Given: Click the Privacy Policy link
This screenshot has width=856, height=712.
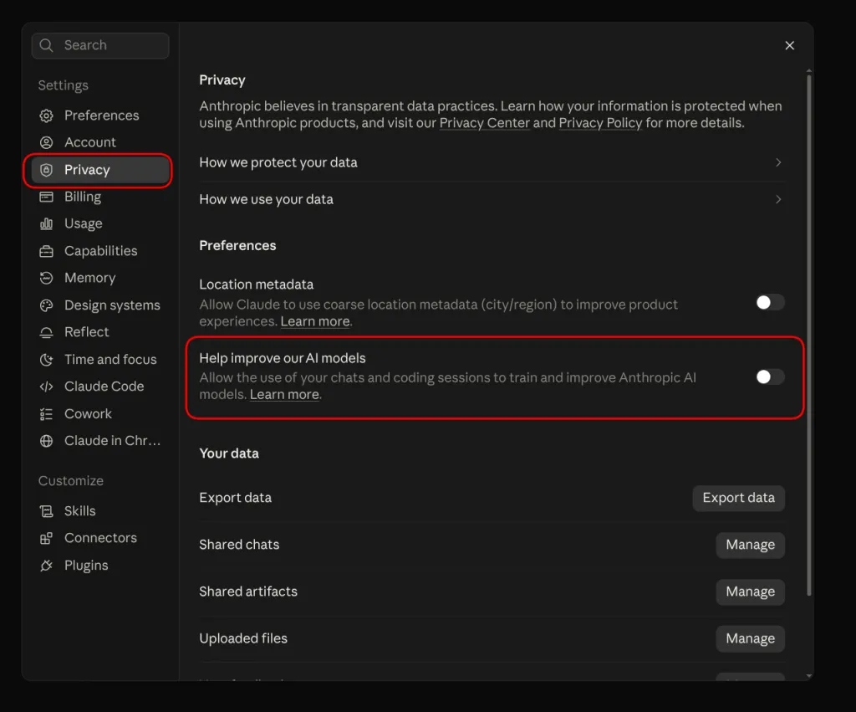Looking at the screenshot, I should 600,123.
